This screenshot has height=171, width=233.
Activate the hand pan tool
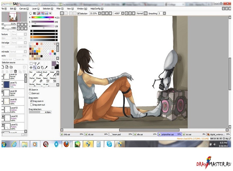pos(42,68)
